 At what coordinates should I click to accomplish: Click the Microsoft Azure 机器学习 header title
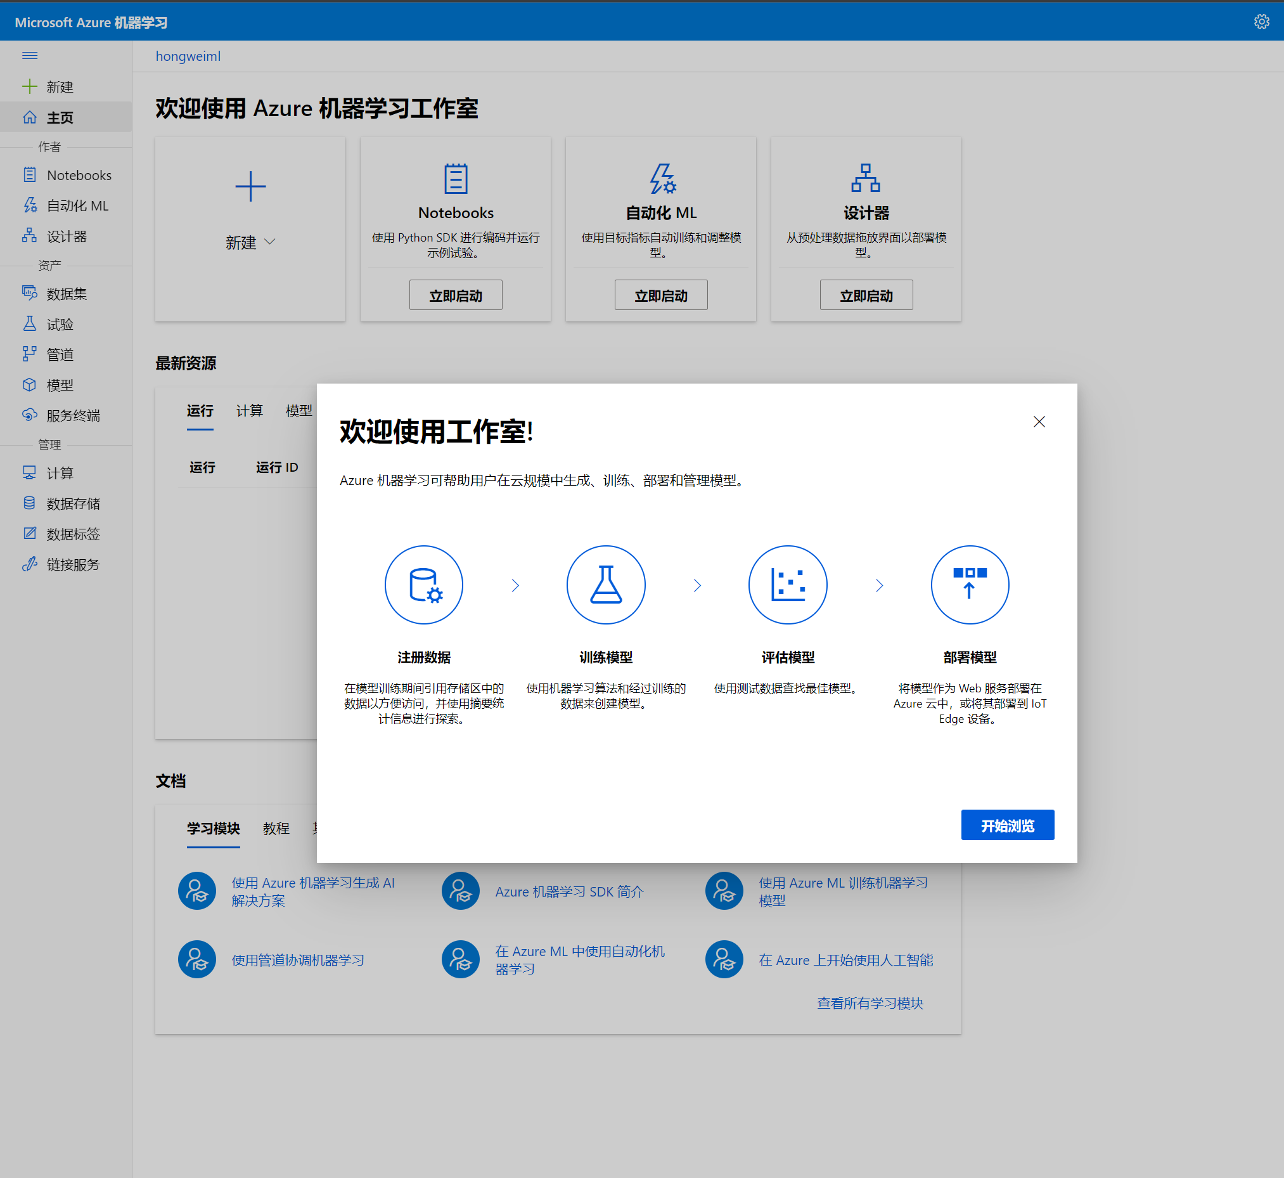pos(91,22)
